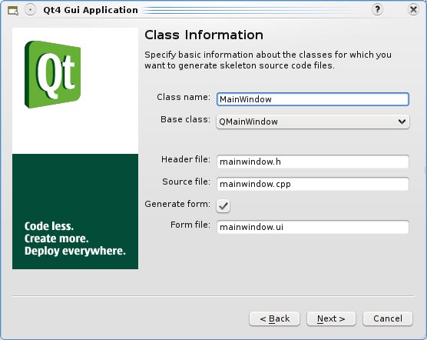Click the Class Information heading
The width and height of the screenshot is (427, 340).
(x=204, y=35)
